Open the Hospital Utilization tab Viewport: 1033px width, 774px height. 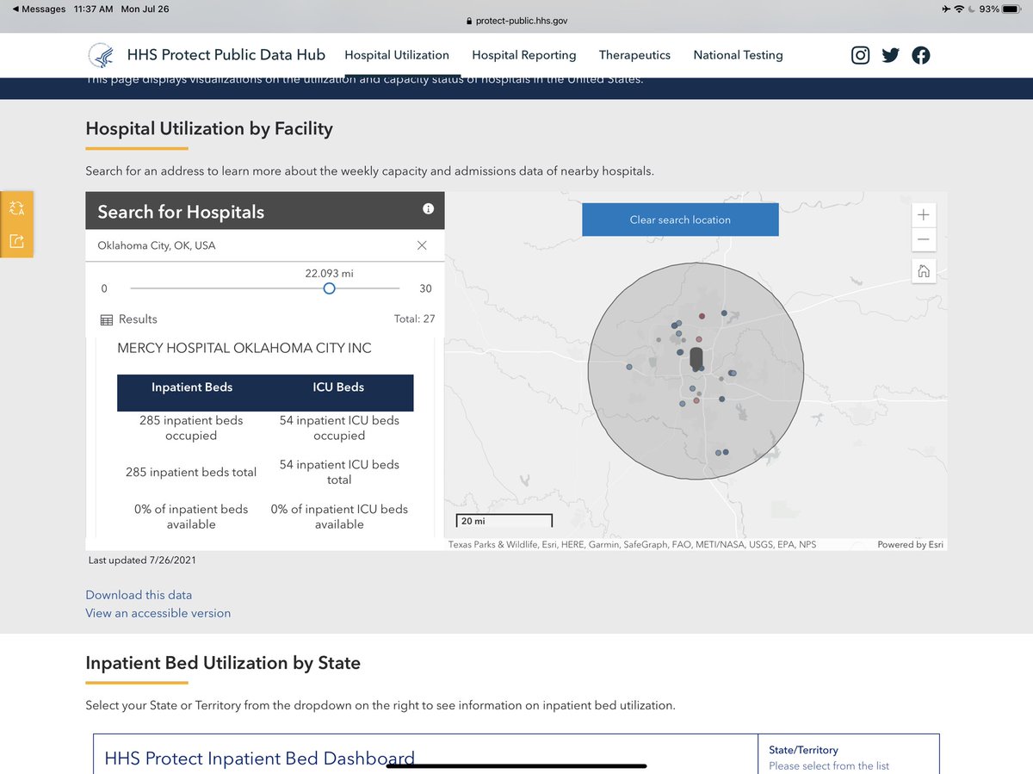coord(397,55)
